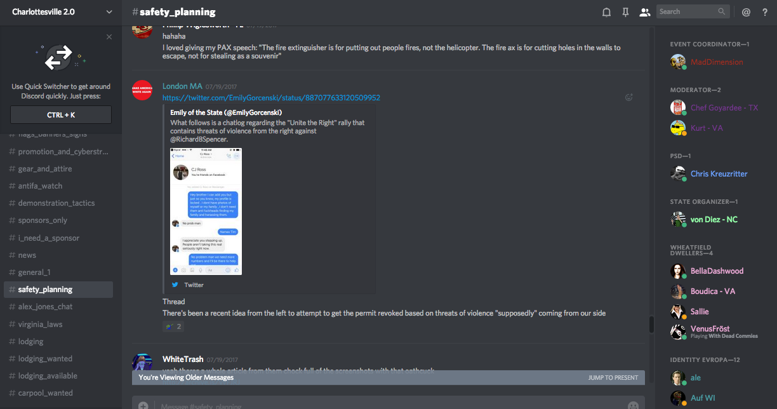Image resolution: width=777 pixels, height=409 pixels.
Task: Switch to the virginia_laws channel
Action: click(40, 324)
